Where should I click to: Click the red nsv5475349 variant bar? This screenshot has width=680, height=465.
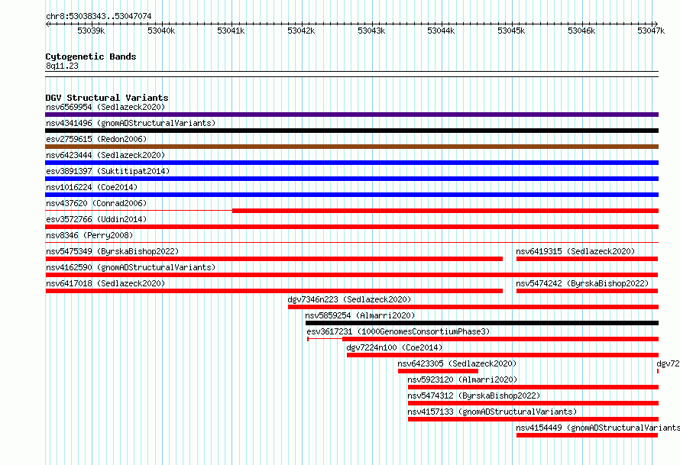coord(274,259)
